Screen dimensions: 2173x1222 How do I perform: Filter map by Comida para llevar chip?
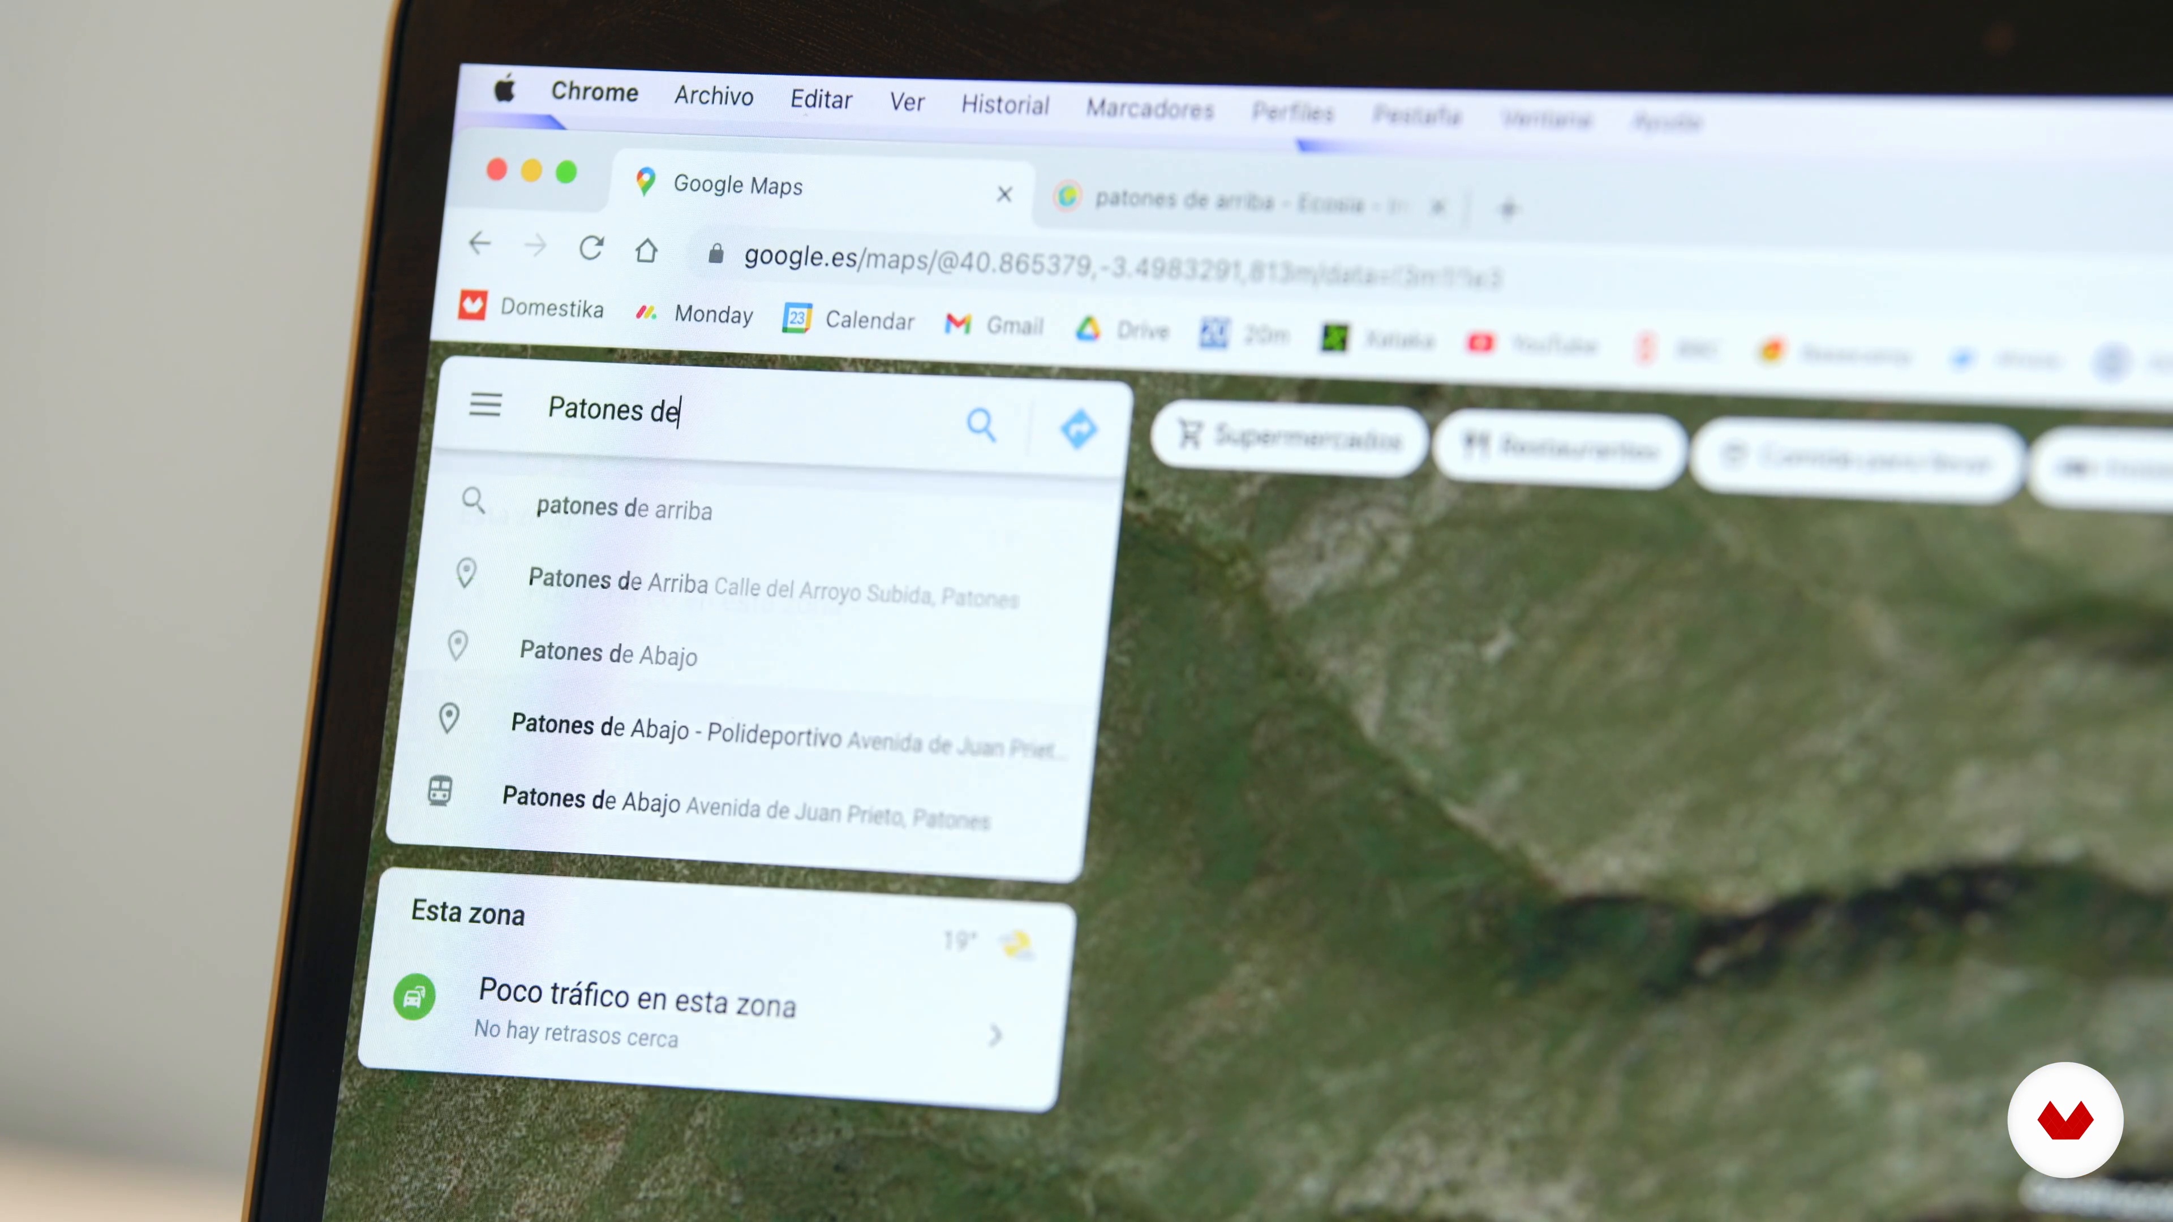click(x=1858, y=459)
